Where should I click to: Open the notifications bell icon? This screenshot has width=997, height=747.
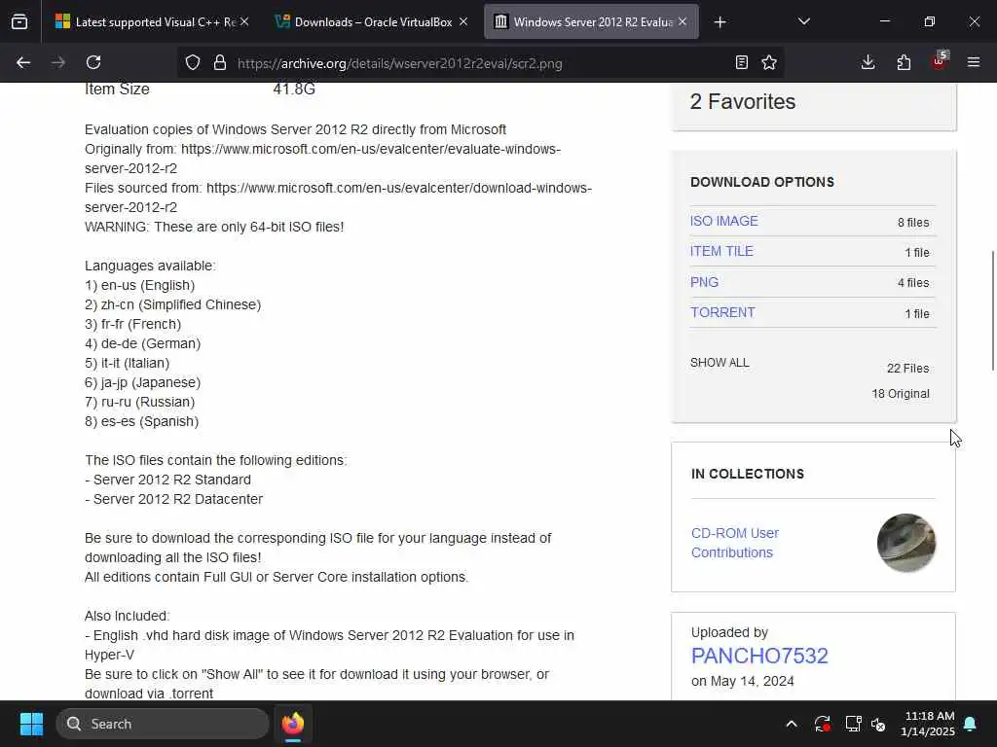pyautogui.click(x=971, y=724)
